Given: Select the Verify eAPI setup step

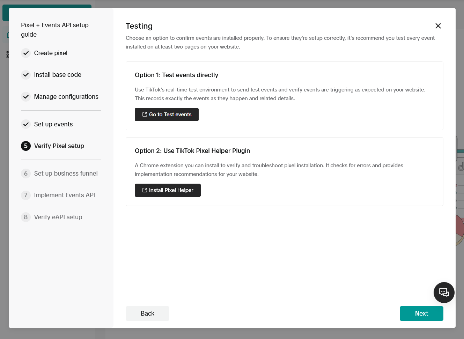Looking at the screenshot, I should pyautogui.click(x=58, y=217).
